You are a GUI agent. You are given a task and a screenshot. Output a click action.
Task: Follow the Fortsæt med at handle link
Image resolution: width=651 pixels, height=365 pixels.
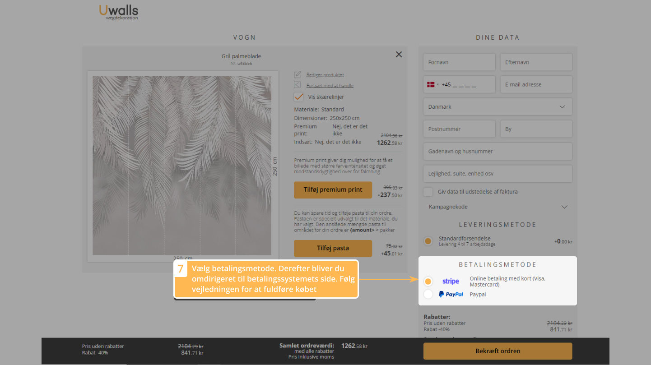[x=330, y=85]
